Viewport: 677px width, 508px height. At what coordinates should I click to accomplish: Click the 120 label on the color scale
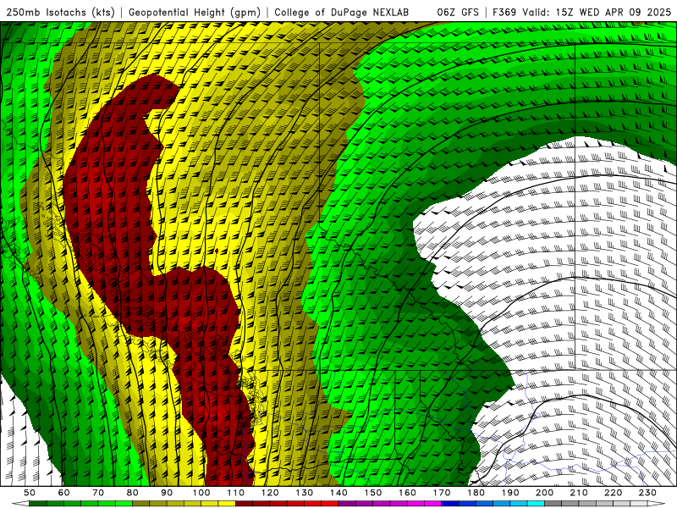point(270,493)
